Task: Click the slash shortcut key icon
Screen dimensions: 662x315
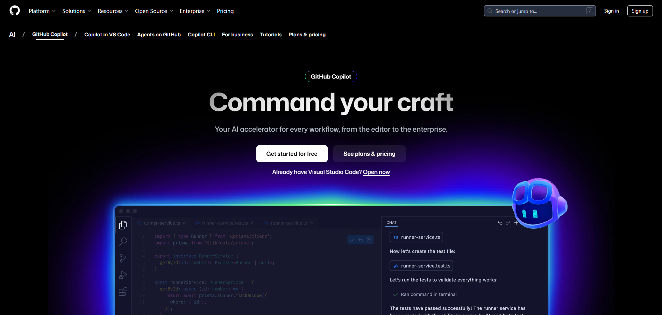Action: pos(590,11)
